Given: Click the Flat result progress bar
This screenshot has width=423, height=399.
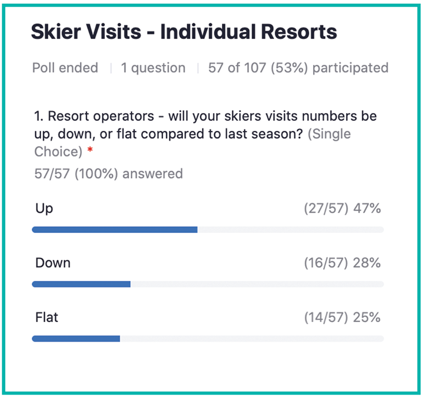Looking at the screenshot, I should (208, 339).
